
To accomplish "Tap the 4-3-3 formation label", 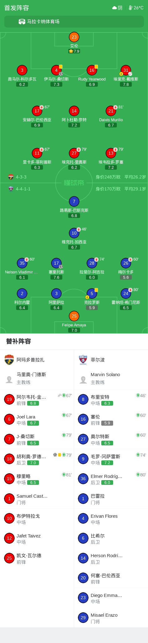I will point(21,177).
